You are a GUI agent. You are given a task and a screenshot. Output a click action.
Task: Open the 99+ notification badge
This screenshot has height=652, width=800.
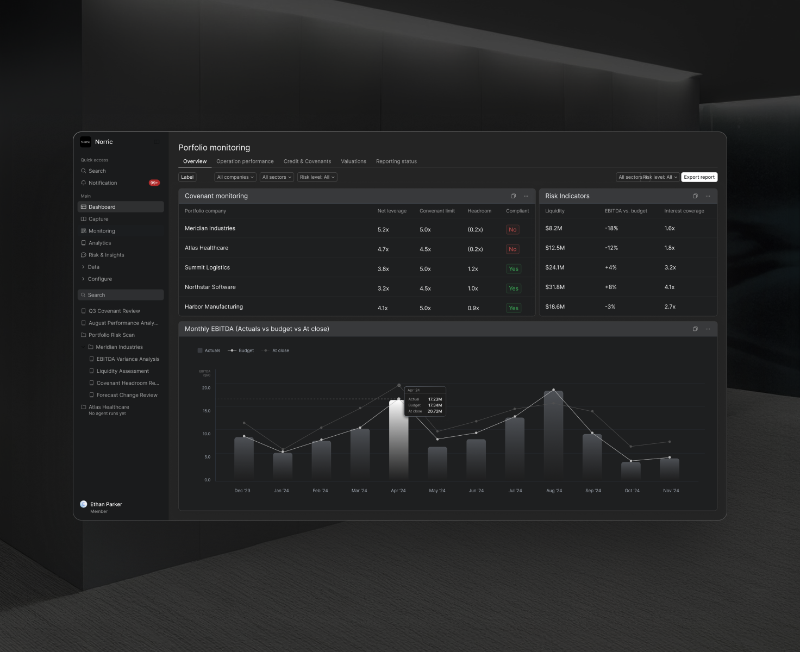pyautogui.click(x=154, y=183)
